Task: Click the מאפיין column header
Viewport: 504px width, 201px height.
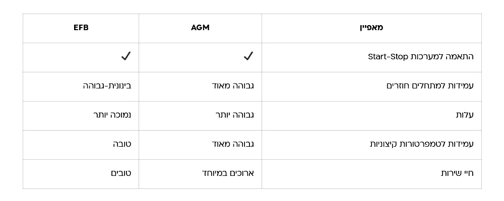Action: coord(371,28)
